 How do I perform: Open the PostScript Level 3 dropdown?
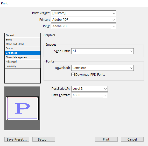pyautogui.click(x=89, y=89)
